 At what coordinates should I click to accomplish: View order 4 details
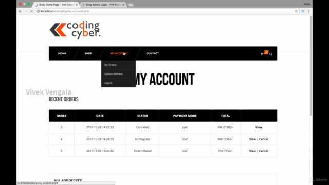252,139
